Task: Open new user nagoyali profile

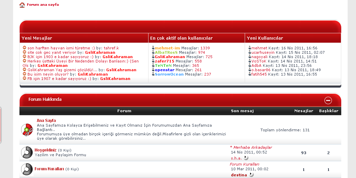Action: pos(259,57)
